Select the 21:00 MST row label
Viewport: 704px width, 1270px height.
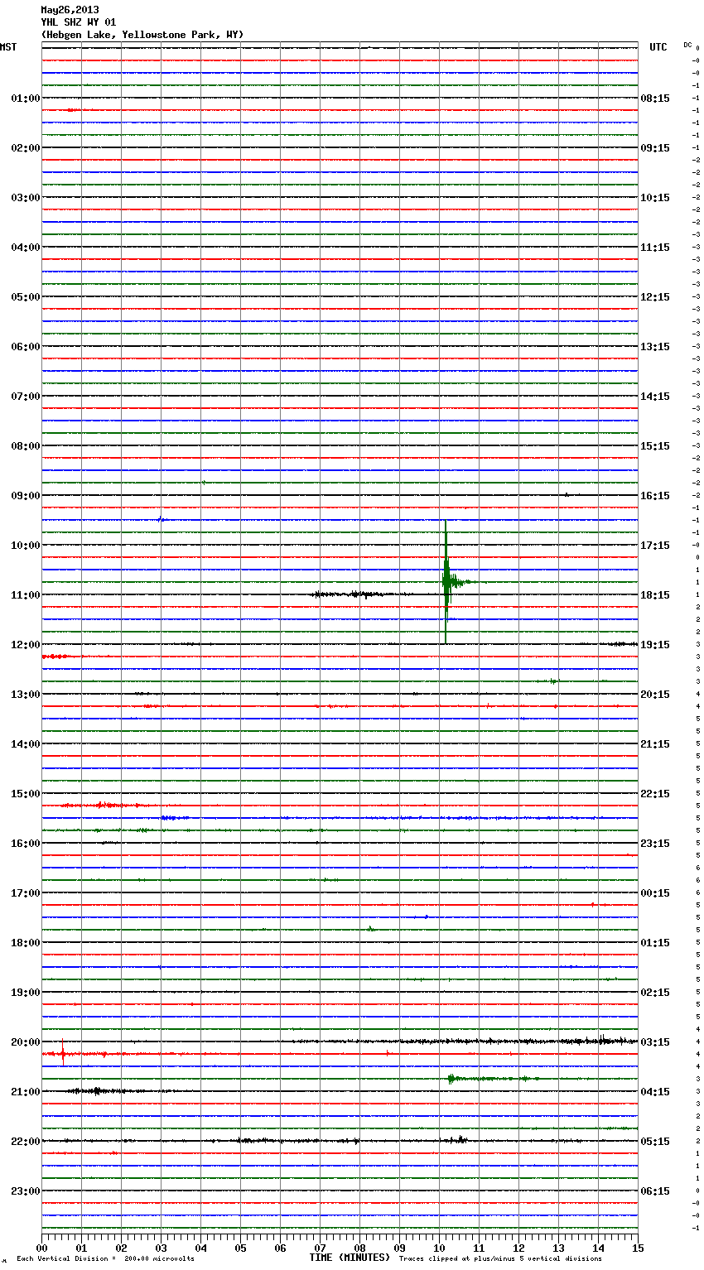26,1092
